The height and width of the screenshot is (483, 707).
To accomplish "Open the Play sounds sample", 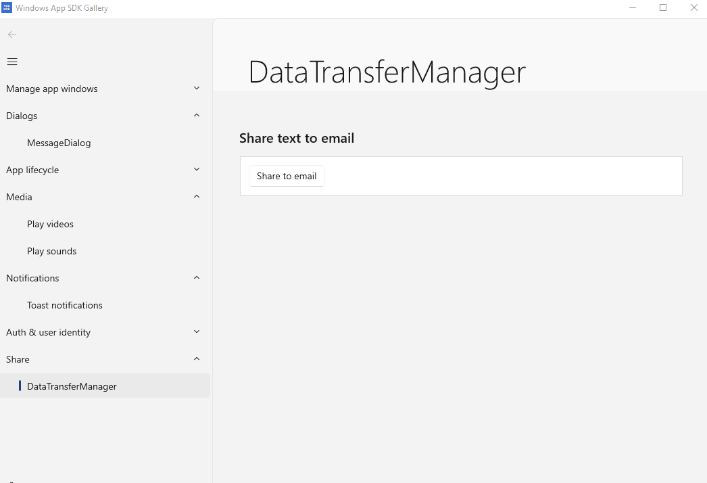I will pyautogui.click(x=52, y=251).
